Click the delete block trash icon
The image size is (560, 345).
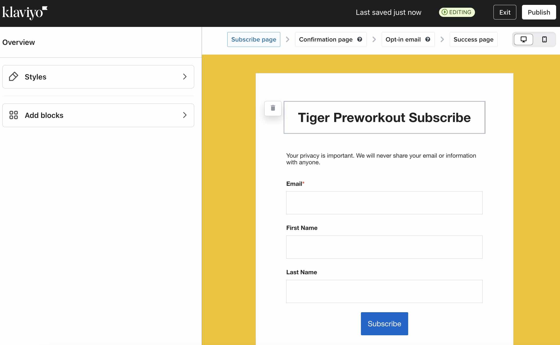pyautogui.click(x=273, y=108)
